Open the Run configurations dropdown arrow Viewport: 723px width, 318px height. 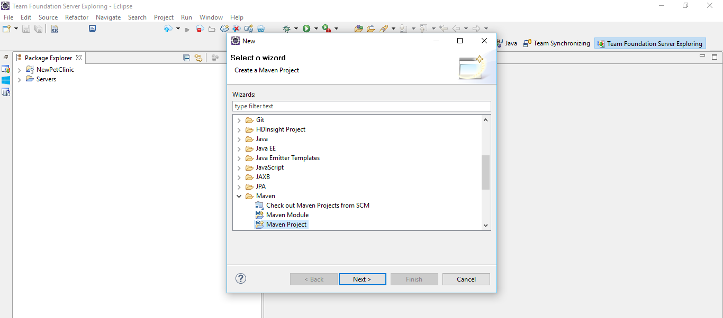pyautogui.click(x=316, y=29)
